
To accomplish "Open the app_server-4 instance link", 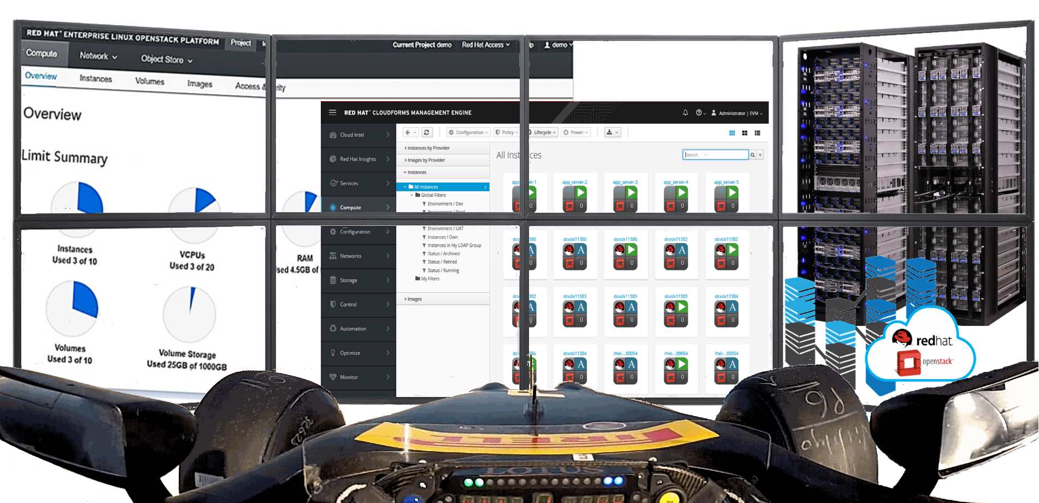I will pyautogui.click(x=676, y=182).
